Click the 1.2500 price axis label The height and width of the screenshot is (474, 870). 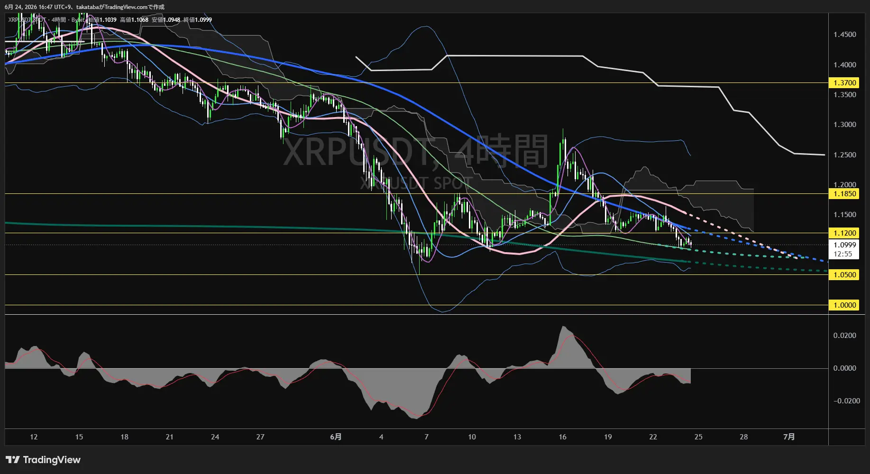(x=845, y=155)
